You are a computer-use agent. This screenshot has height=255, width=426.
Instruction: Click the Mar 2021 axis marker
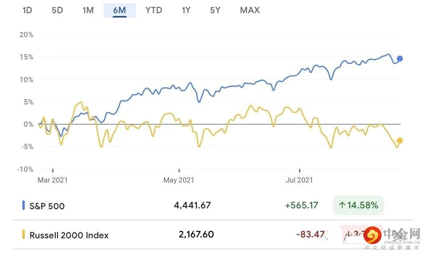(53, 180)
